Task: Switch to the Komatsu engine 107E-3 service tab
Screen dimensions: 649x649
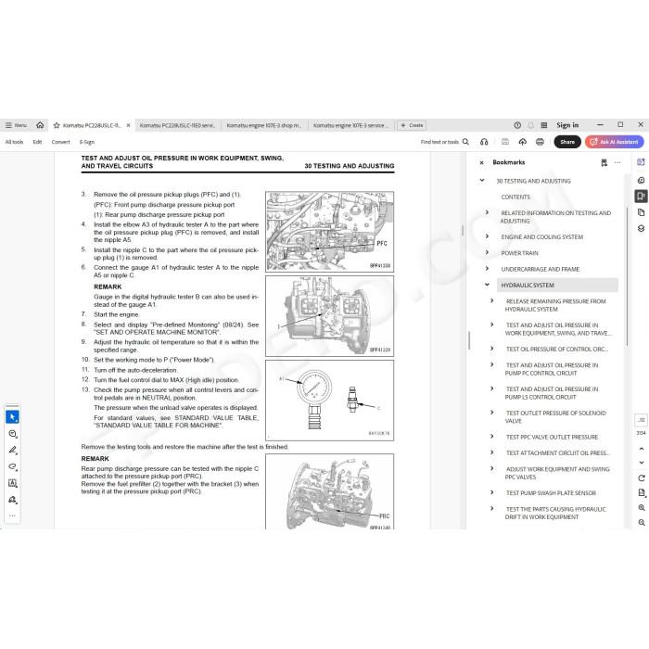Action: (350, 125)
